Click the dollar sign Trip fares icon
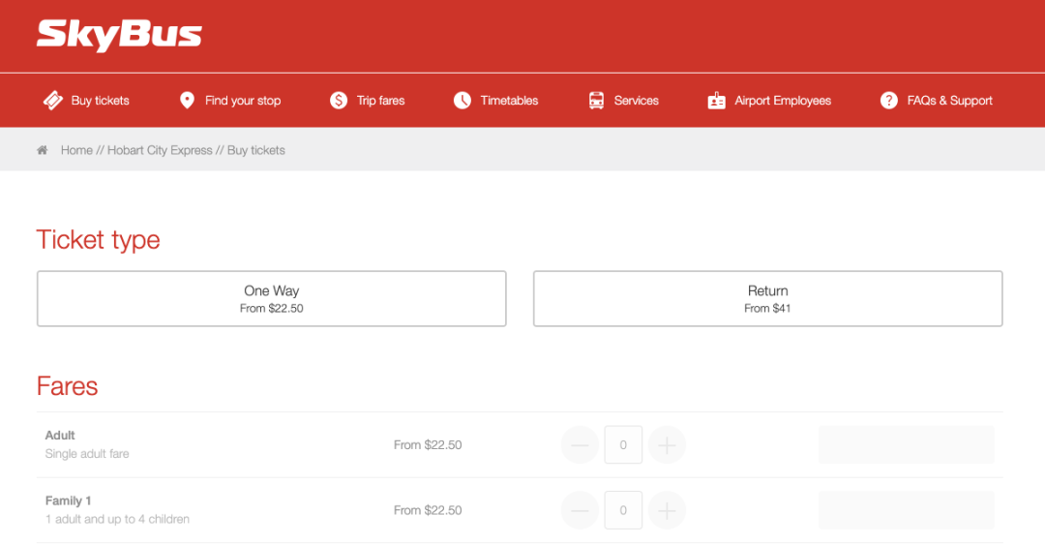 pyautogui.click(x=339, y=101)
